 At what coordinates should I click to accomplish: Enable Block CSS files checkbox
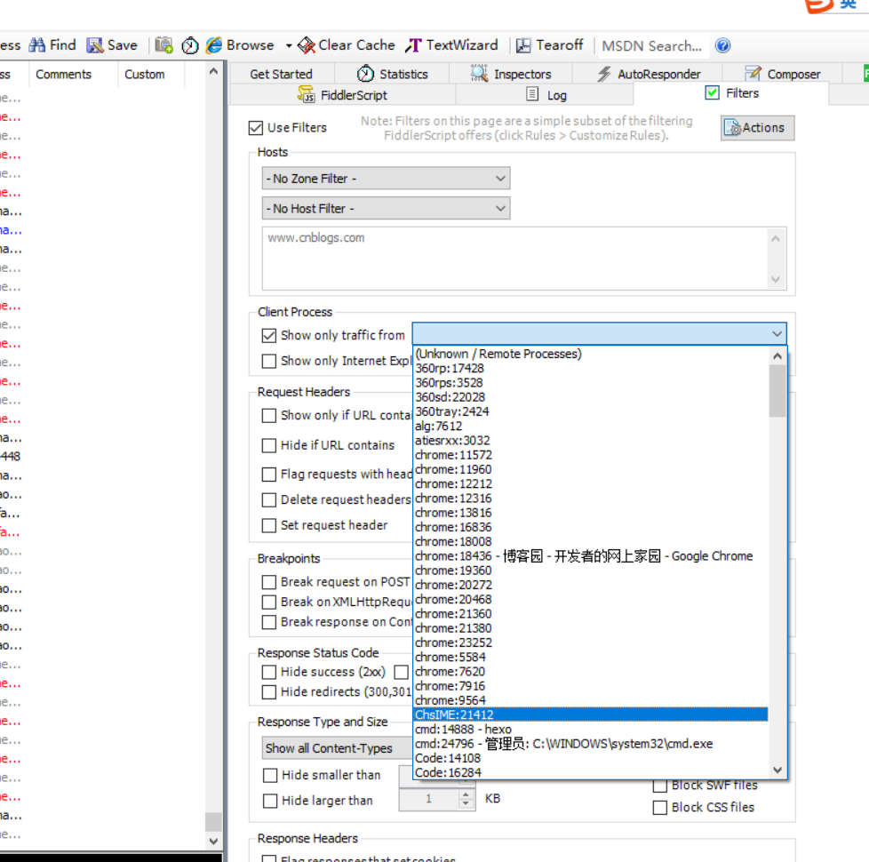pos(659,807)
